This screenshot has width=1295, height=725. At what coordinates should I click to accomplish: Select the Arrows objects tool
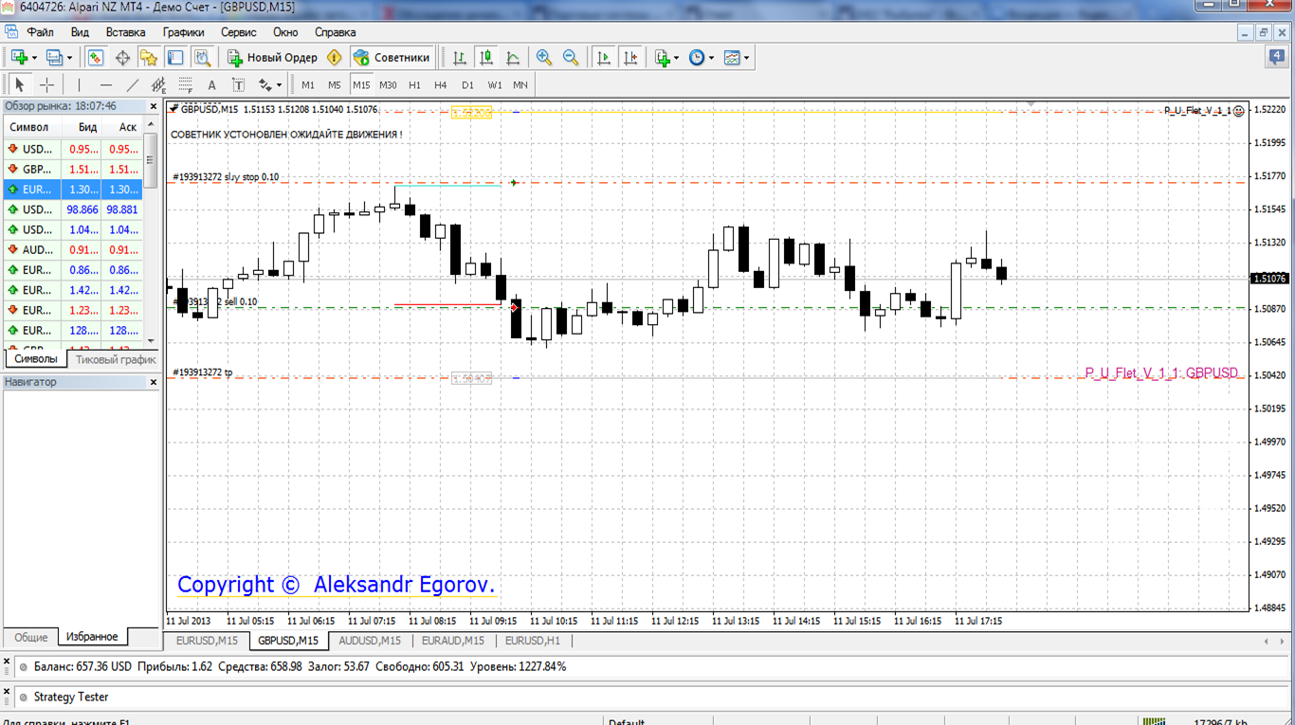265,84
